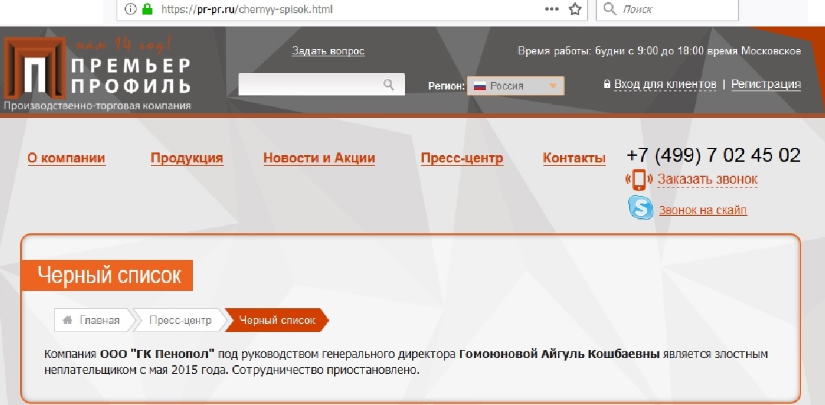The image size is (825, 405).
Task: Go to the Новости и Акции section
Action: (x=319, y=158)
